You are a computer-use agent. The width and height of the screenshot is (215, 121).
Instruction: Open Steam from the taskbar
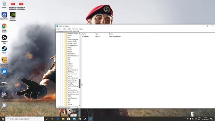(85, 119)
